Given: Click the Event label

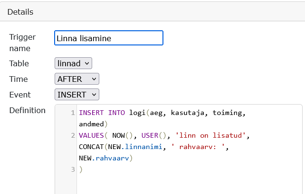Looking at the screenshot, I should [x=20, y=95].
